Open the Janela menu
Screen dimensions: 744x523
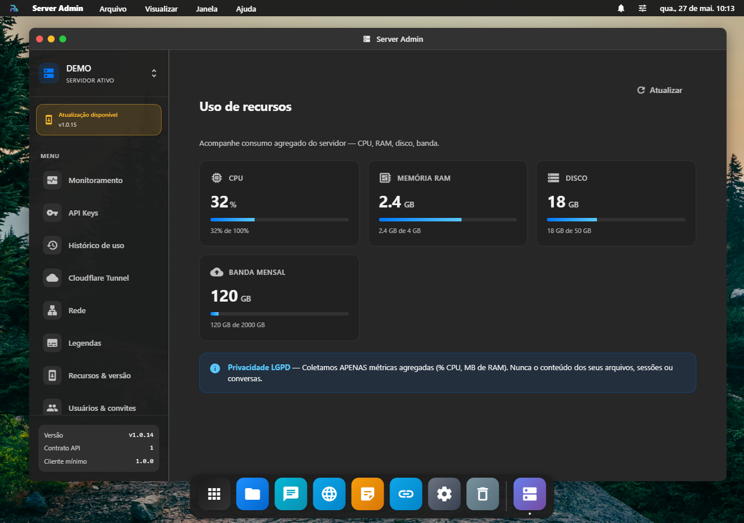coord(206,9)
